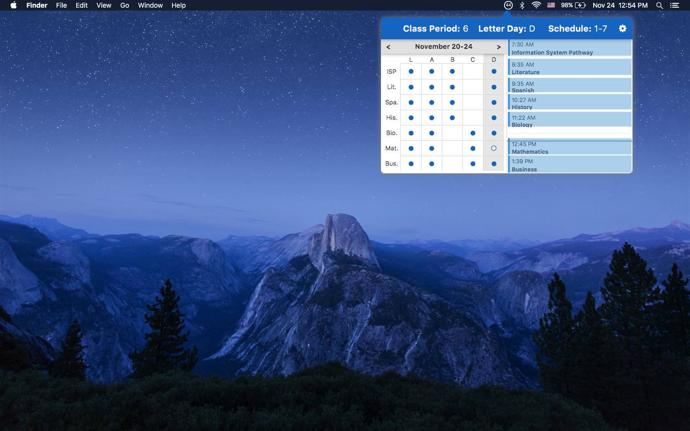Click the C column header

coord(473,60)
